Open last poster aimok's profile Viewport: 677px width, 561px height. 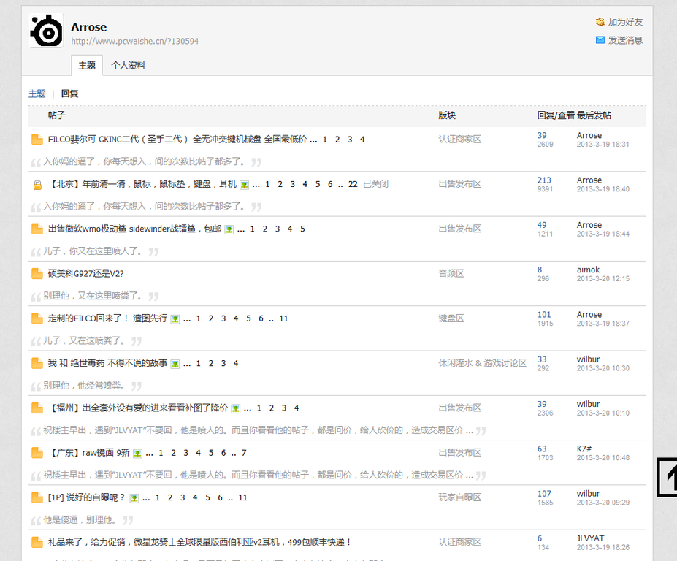pos(588,270)
